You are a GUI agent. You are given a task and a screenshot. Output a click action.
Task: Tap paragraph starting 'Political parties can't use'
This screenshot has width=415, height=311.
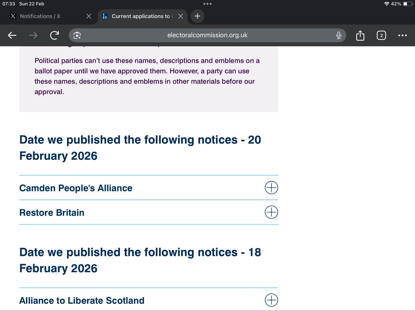(147, 76)
